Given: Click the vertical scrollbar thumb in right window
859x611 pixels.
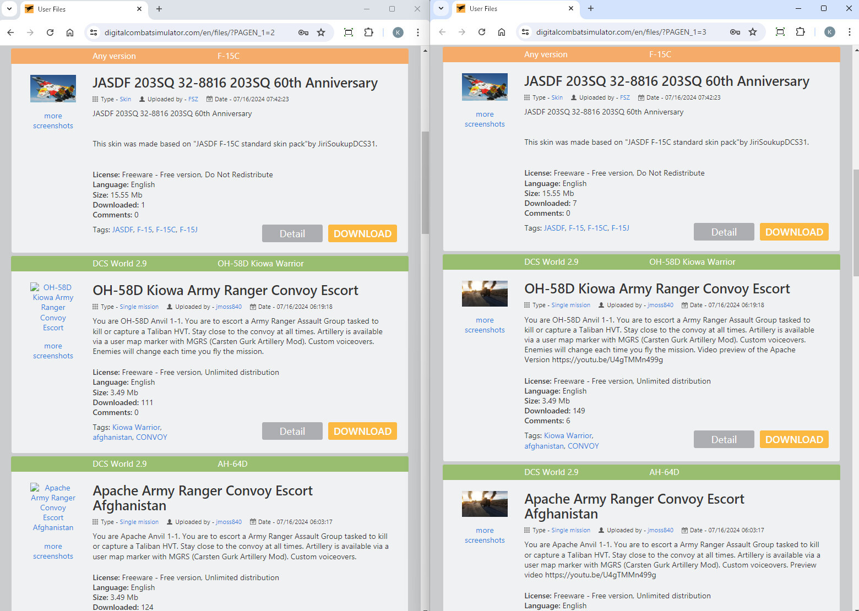Looking at the screenshot, I should 856,222.
